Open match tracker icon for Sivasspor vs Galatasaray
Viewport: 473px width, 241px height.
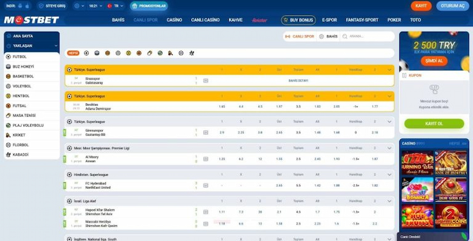[206, 80]
